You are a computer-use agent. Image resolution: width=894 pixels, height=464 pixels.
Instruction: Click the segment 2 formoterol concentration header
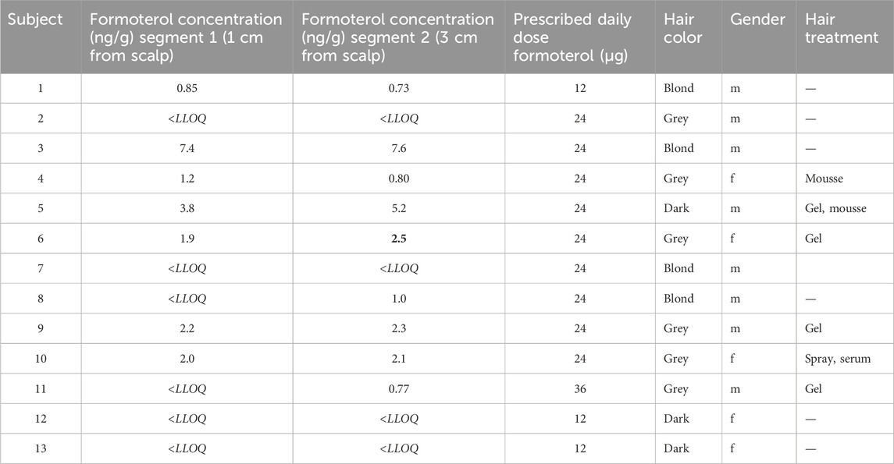point(397,37)
